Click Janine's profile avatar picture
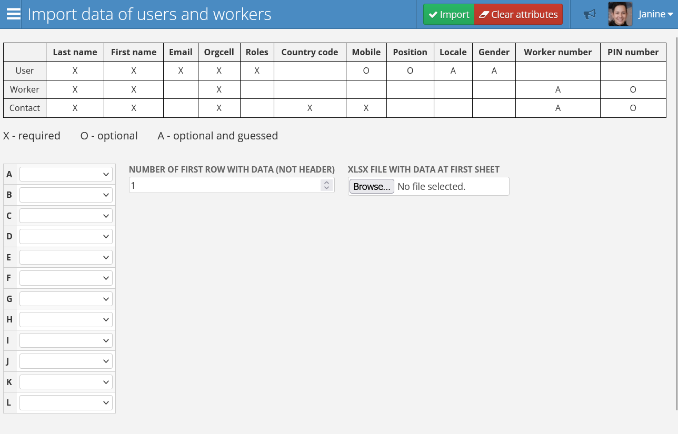This screenshot has height=434, width=678. pyautogui.click(x=620, y=14)
